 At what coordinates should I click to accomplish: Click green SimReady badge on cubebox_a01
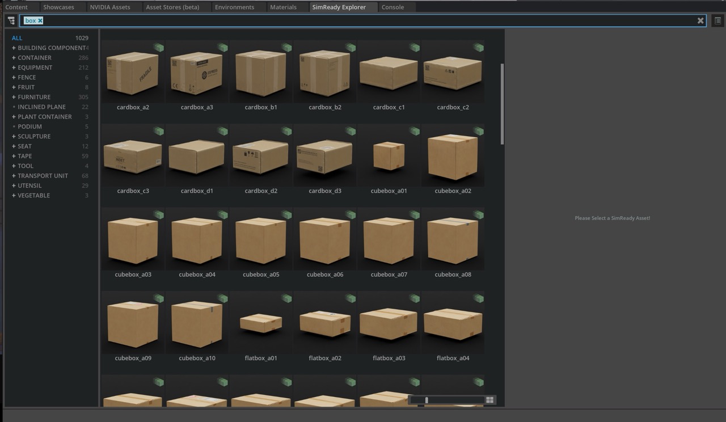415,131
